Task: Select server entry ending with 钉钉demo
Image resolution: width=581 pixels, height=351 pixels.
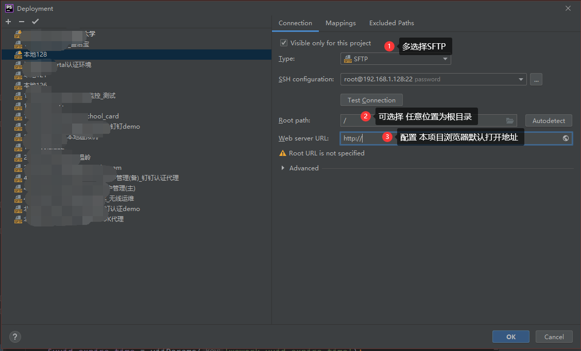Action: 136,127
